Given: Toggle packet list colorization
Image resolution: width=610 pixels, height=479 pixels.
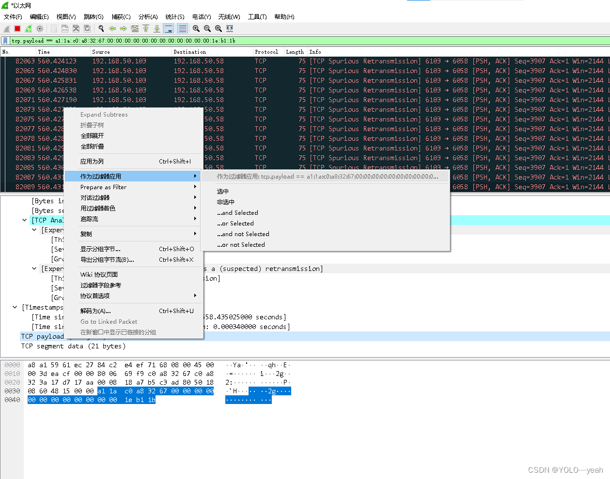Looking at the screenshot, I should (x=182, y=29).
